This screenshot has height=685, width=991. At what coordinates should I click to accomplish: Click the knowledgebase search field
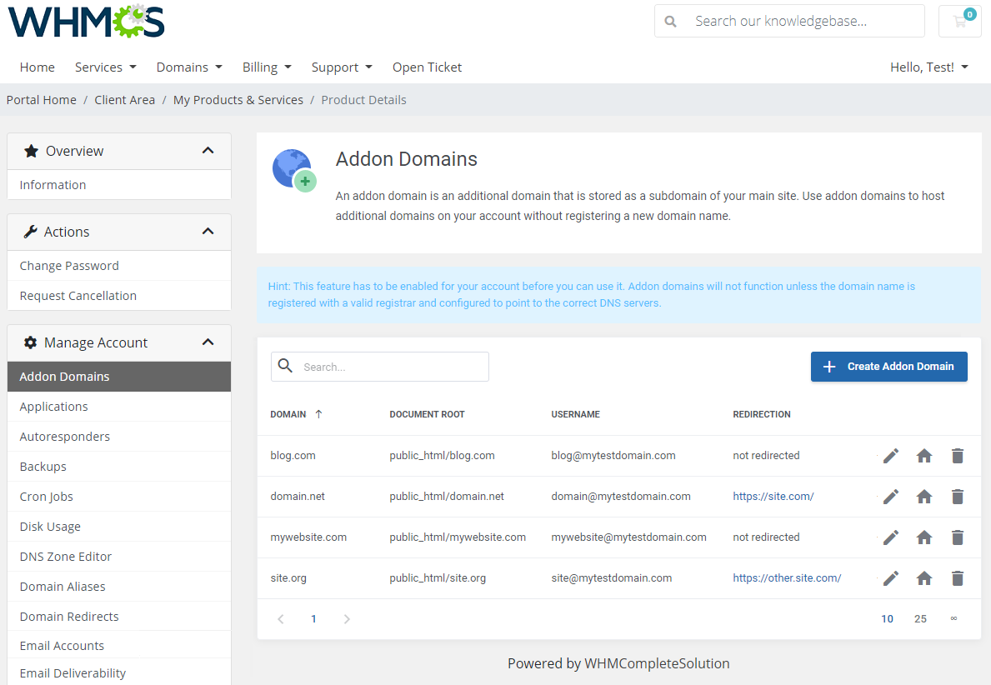(800, 21)
